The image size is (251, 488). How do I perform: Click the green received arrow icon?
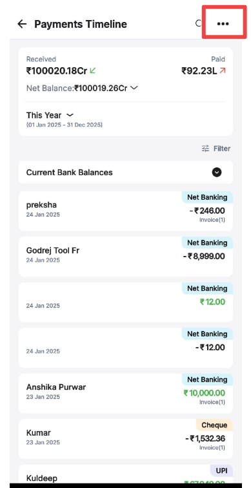[x=92, y=71]
